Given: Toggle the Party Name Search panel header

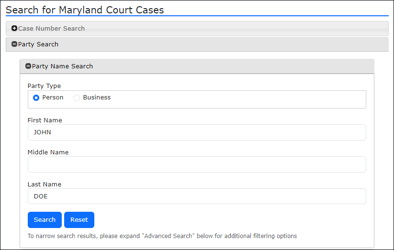Looking at the screenshot, I should [197, 66].
